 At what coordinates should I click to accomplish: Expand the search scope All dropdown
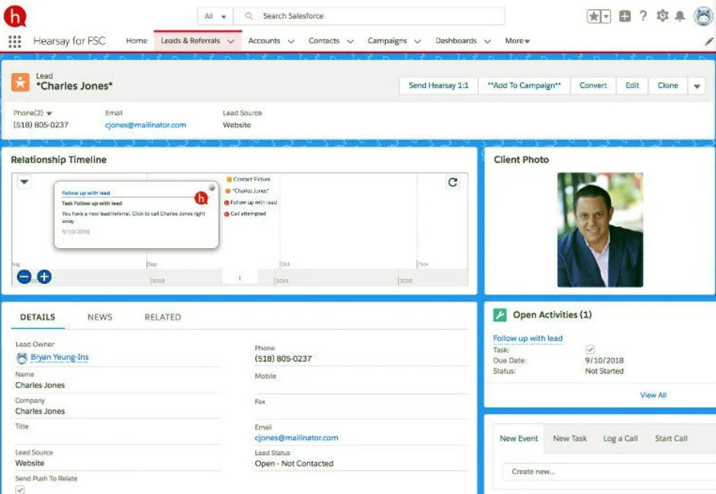pos(216,16)
